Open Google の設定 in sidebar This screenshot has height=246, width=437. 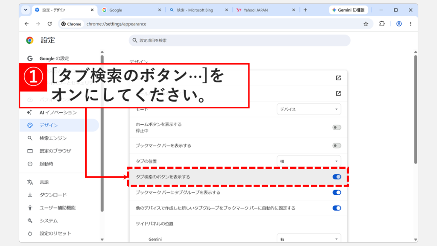(54, 58)
